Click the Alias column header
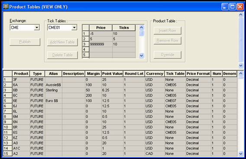This screenshot has height=159, width=246. pyautogui.click(x=53, y=74)
